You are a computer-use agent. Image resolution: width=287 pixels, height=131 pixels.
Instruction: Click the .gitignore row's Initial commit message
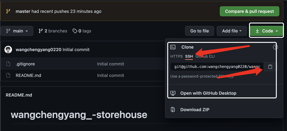(x=110, y=64)
